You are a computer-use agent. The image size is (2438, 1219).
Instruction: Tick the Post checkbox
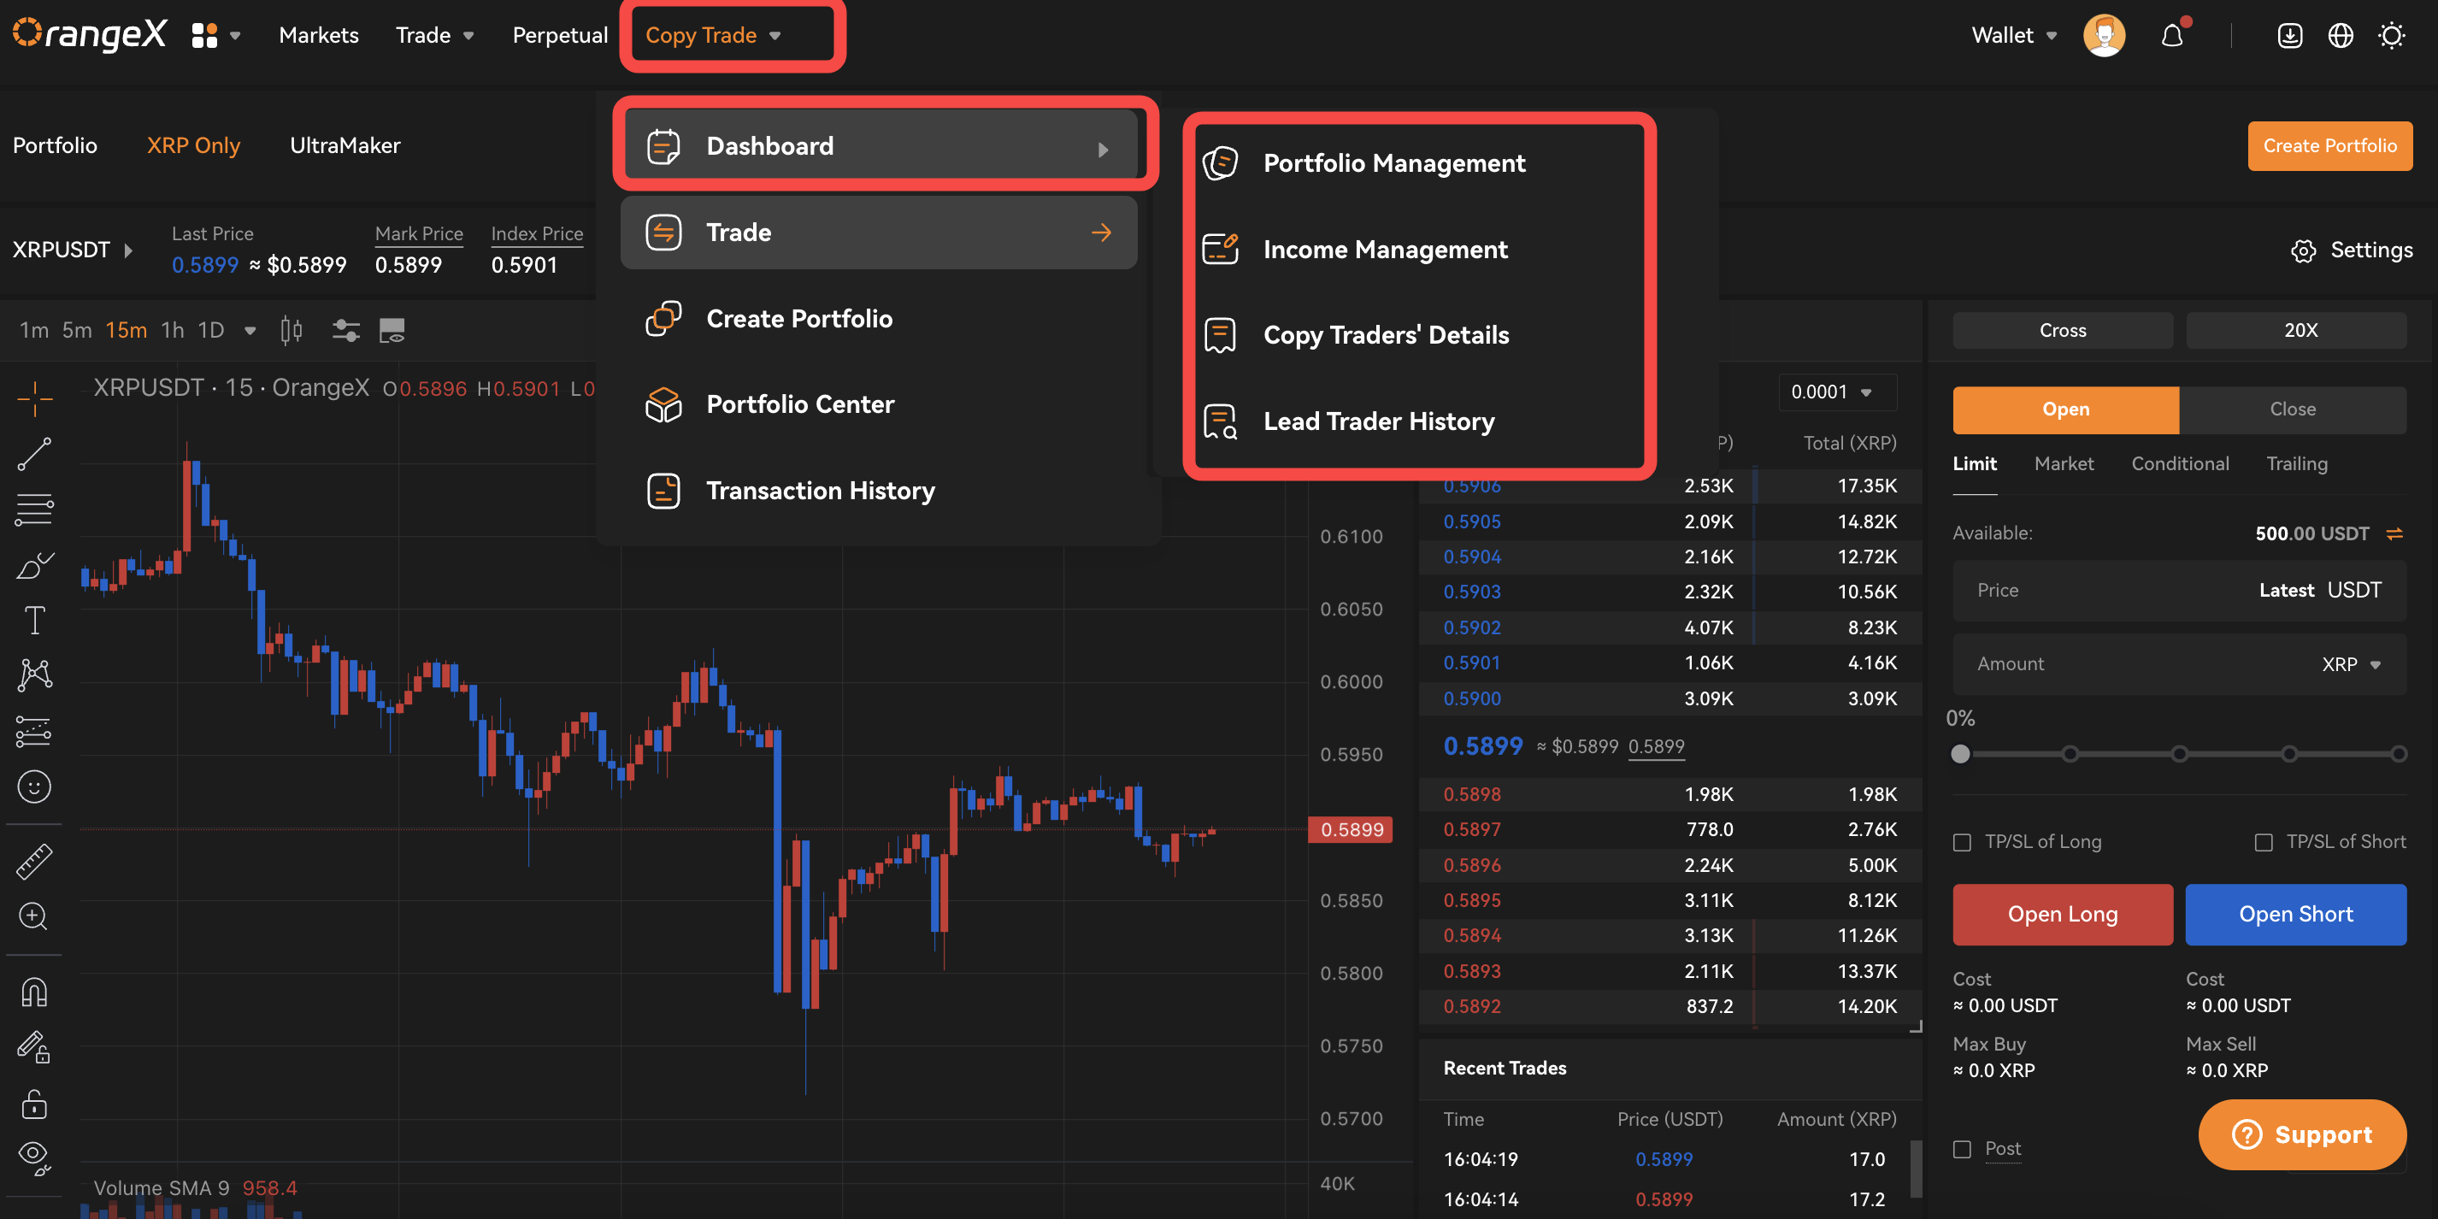pyautogui.click(x=1963, y=1149)
